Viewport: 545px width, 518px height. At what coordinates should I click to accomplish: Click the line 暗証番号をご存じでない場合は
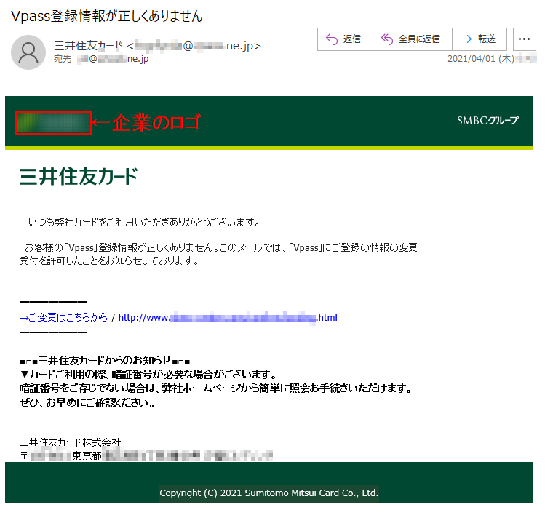(x=216, y=388)
